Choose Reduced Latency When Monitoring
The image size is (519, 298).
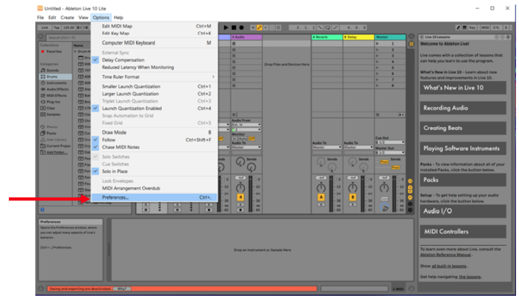click(x=154, y=67)
